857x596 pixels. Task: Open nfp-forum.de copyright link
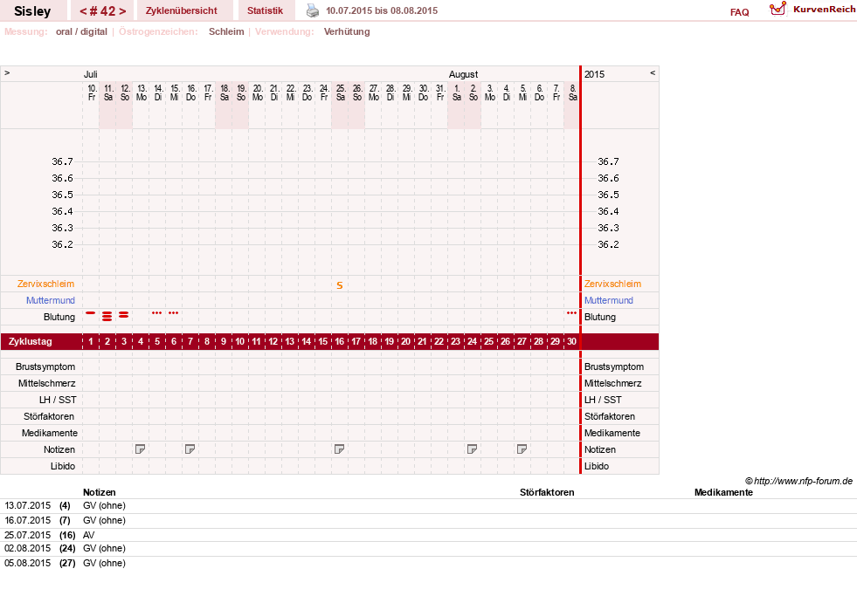tap(798, 481)
